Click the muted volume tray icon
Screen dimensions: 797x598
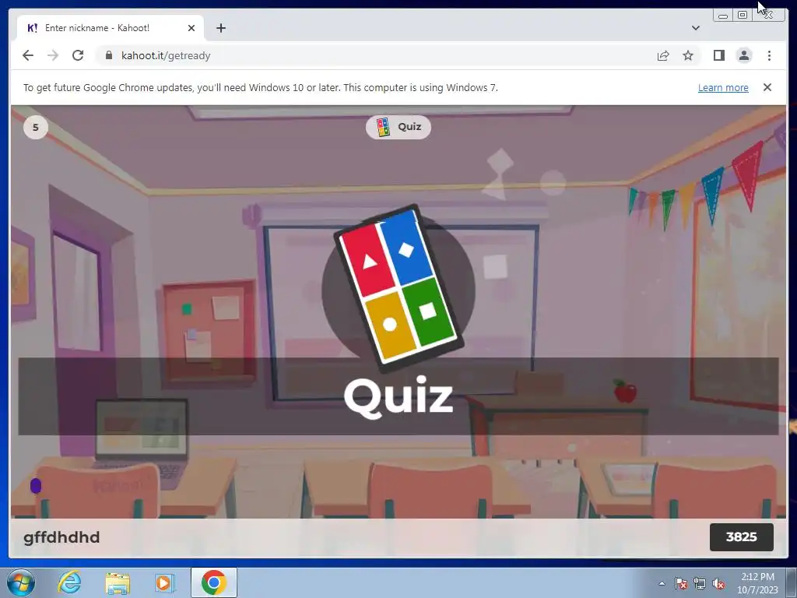(718, 583)
